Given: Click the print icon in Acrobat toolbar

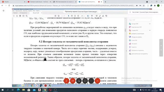Looking at the screenshot, I should [x=20, y=16].
